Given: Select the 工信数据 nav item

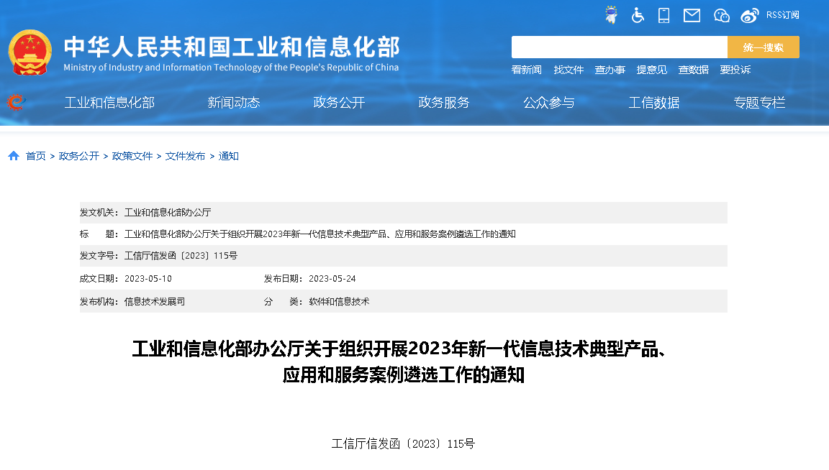Looking at the screenshot, I should [x=654, y=103].
